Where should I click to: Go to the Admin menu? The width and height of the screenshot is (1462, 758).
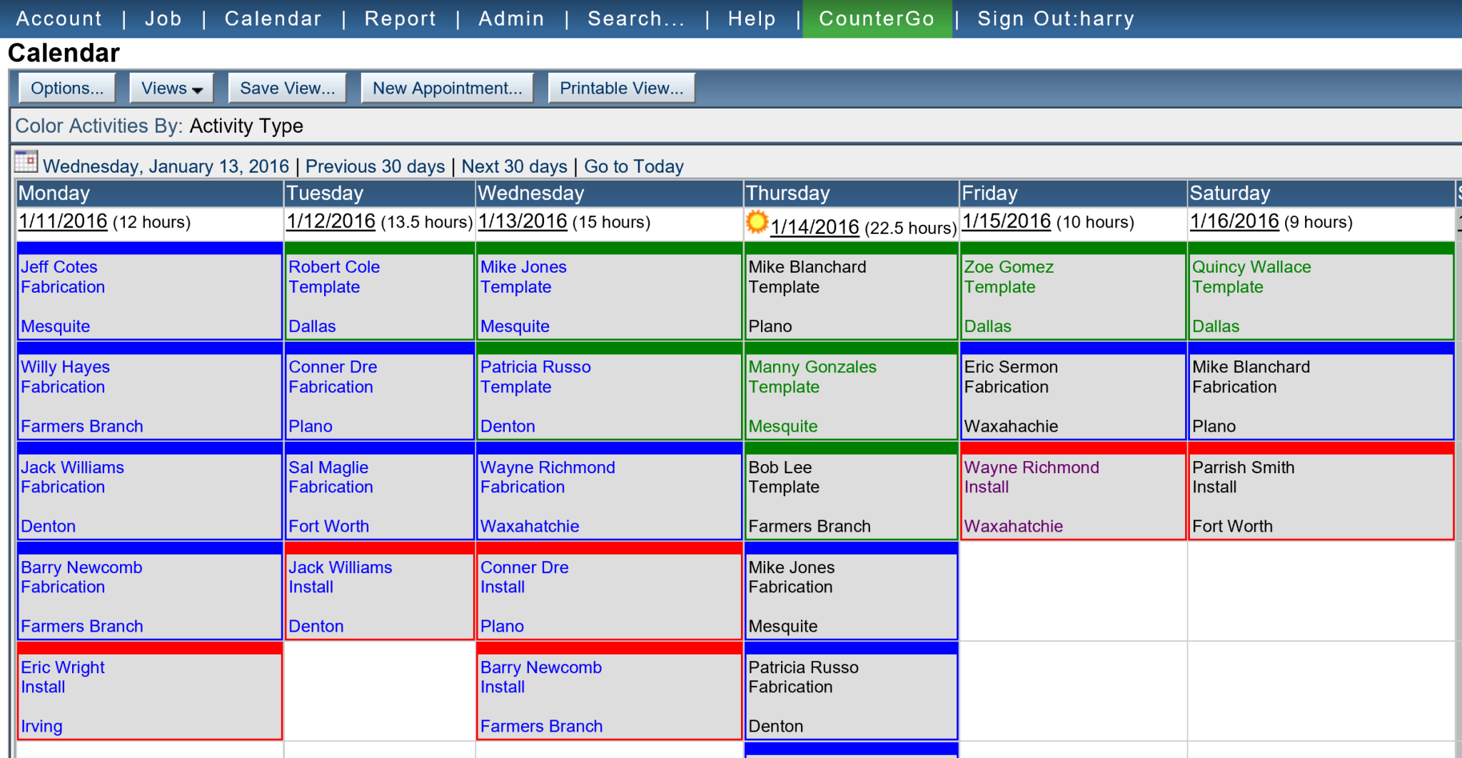click(x=511, y=19)
